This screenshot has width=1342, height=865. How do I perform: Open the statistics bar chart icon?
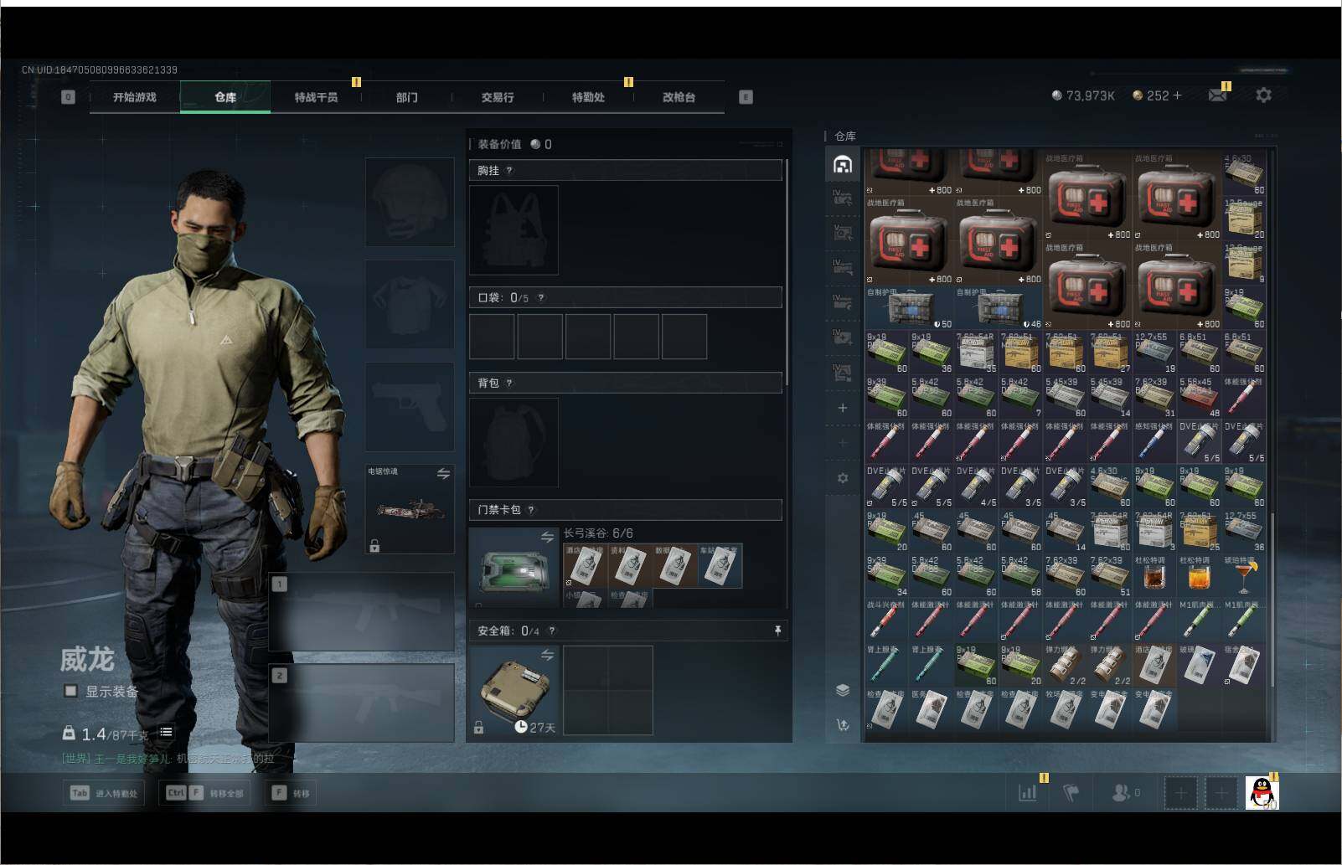(x=1028, y=792)
